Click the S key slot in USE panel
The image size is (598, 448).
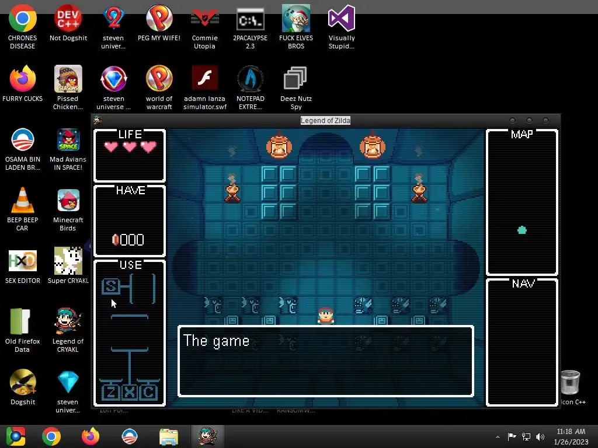click(x=110, y=286)
